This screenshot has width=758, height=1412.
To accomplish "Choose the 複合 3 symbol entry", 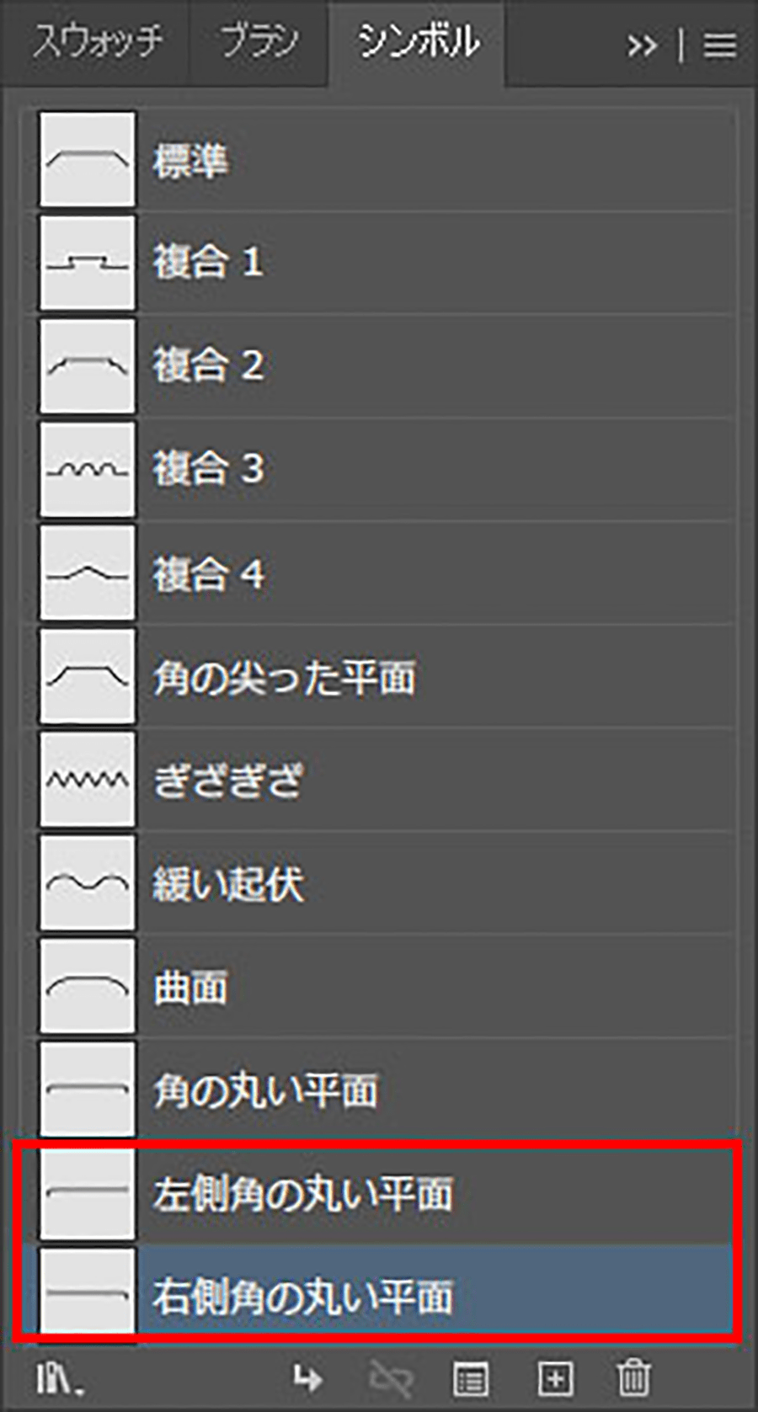I will [x=207, y=469].
